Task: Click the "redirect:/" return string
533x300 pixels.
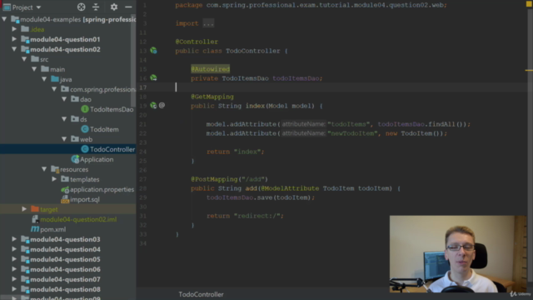Action: coord(257,216)
